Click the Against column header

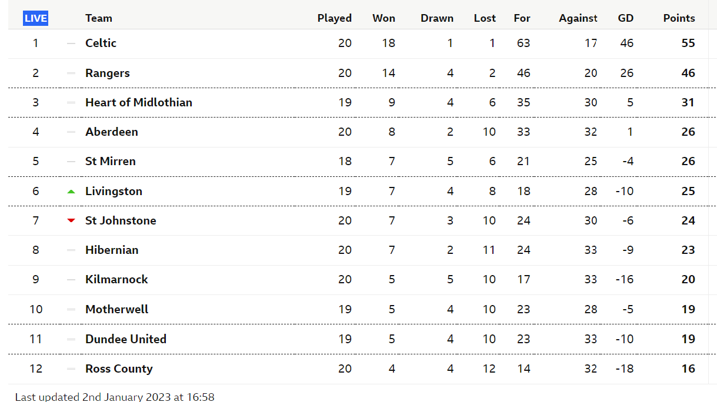click(x=578, y=18)
